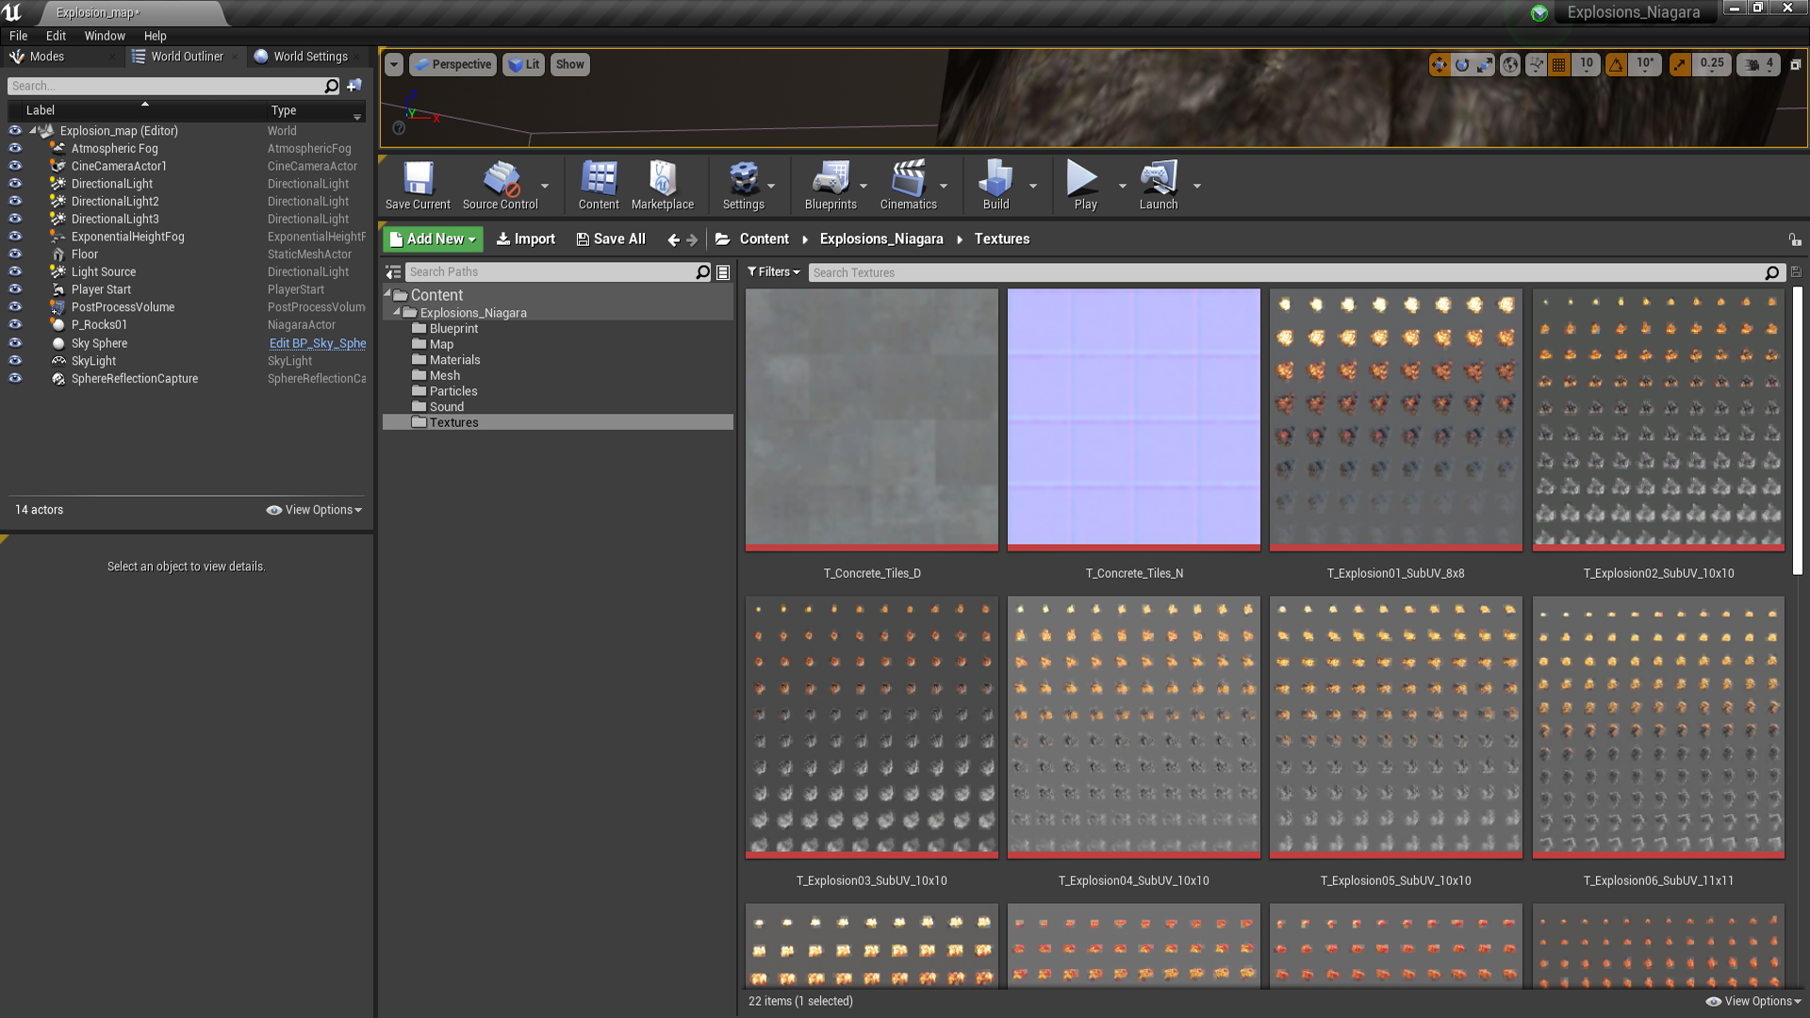Open Play options dropdown arrow

pyautogui.click(x=1122, y=186)
